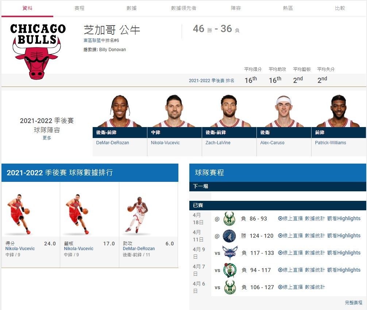
Task: Open the Zach-LaVine player link
Action: pos(218,143)
